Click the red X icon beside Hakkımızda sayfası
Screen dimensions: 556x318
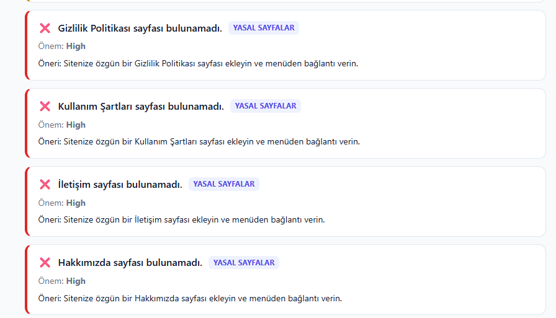[45, 262]
